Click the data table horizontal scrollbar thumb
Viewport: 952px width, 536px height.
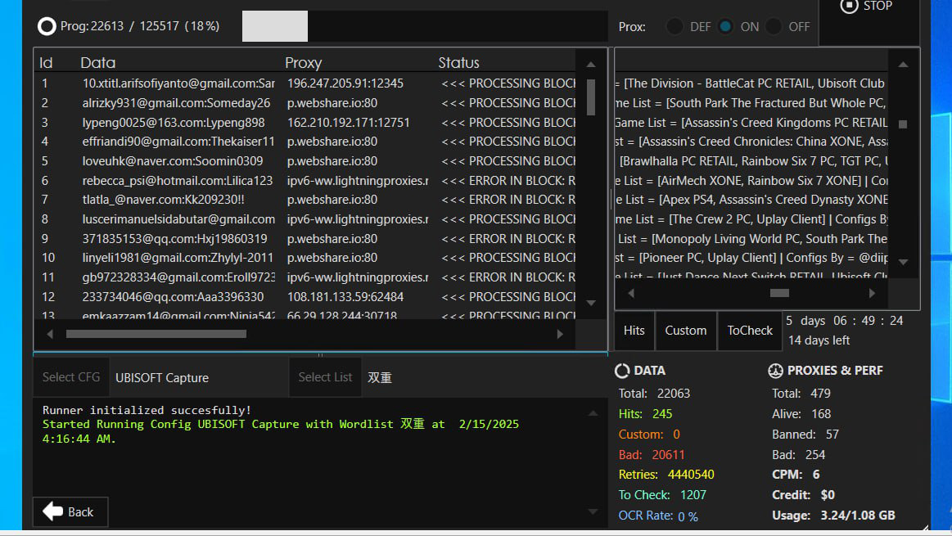tap(156, 334)
